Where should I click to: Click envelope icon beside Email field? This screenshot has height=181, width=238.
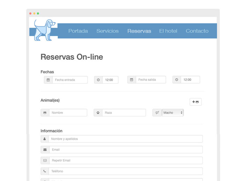45,150
